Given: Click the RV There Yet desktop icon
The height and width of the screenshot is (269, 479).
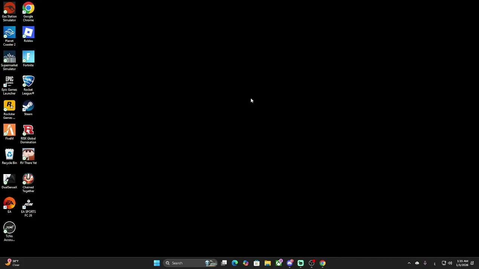Looking at the screenshot, I should click(x=28, y=157).
